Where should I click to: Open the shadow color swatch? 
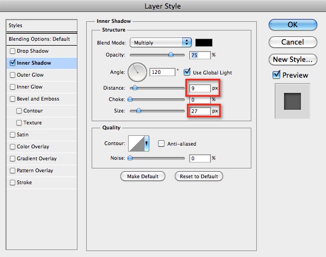click(x=204, y=42)
